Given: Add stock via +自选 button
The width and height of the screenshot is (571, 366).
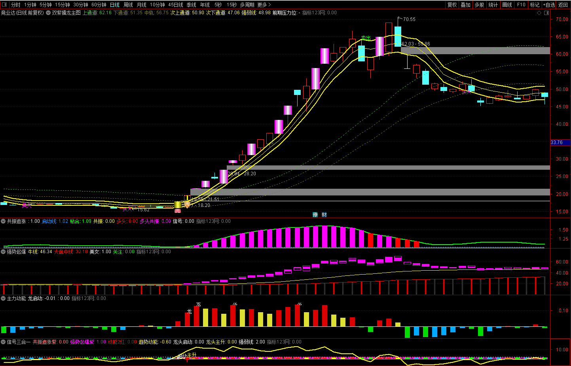Looking at the screenshot, I should pyautogui.click(x=549, y=5).
